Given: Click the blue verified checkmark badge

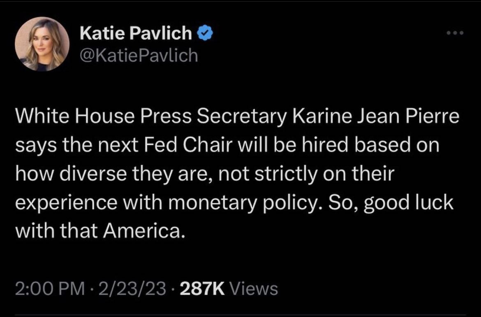Looking at the screenshot, I should tap(205, 33).
